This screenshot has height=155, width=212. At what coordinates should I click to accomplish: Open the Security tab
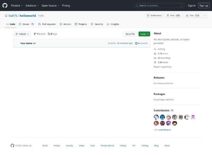(97, 24)
